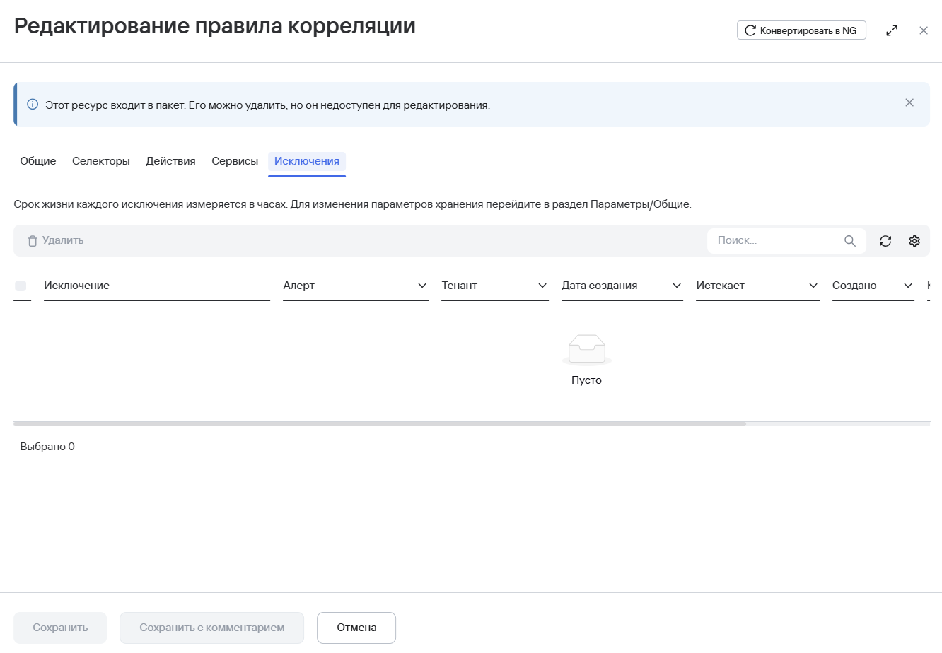The width and height of the screenshot is (942, 653).
Task: Click the Сохранить button
Action: 60,628
